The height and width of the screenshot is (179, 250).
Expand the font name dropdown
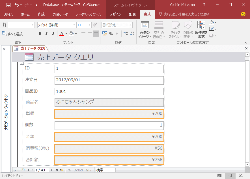pos(74,25)
